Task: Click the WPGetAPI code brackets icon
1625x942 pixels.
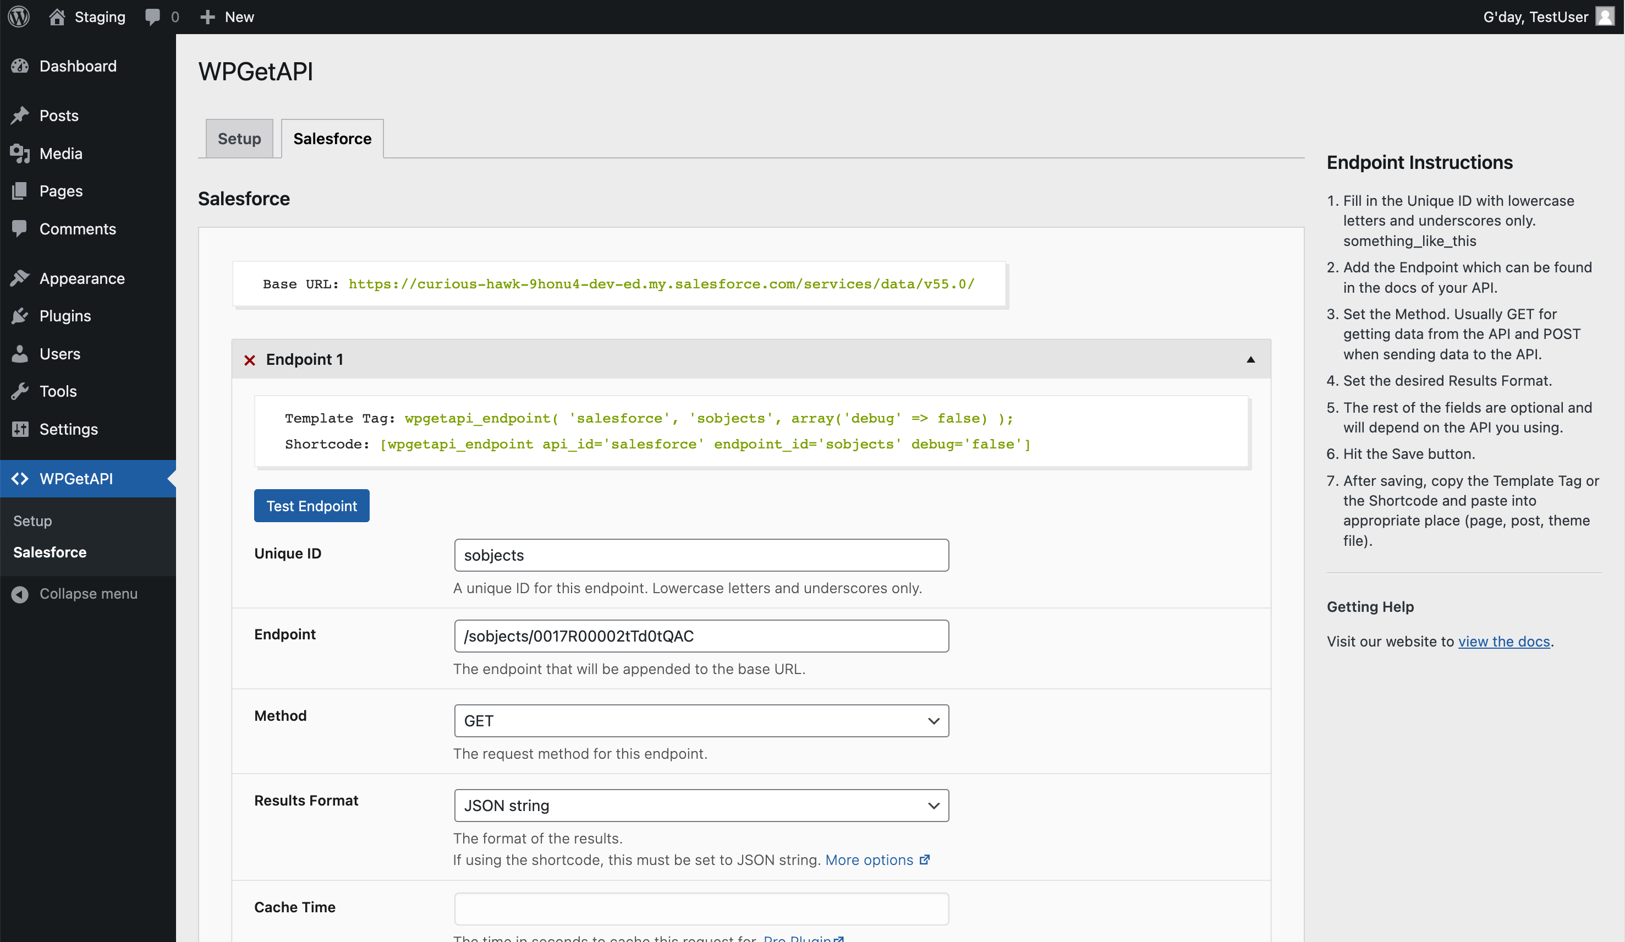Action: [x=20, y=479]
